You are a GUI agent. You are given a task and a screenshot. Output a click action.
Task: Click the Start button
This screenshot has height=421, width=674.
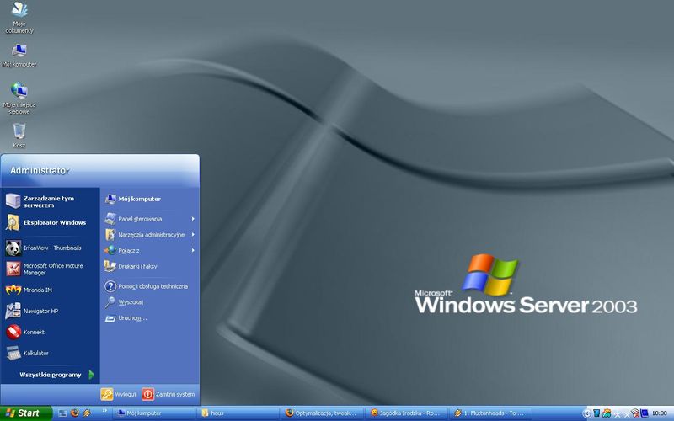coord(26,413)
